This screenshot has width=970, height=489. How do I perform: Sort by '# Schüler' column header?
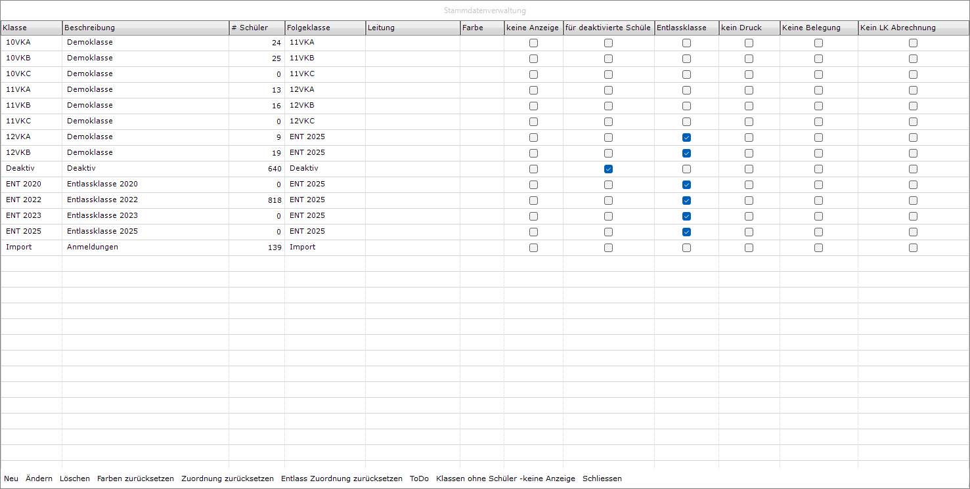coord(256,28)
